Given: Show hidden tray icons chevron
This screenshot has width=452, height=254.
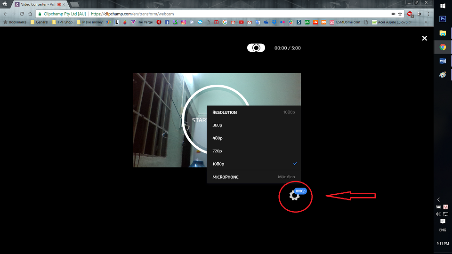Looking at the screenshot, I should click(x=438, y=199).
